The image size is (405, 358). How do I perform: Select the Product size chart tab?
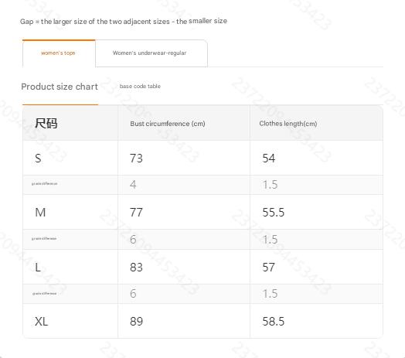pyautogui.click(x=60, y=87)
